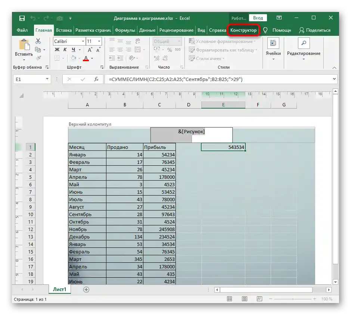The height and width of the screenshot is (315, 351).
Task: Click the zoom slider bar
Action: 293,299
